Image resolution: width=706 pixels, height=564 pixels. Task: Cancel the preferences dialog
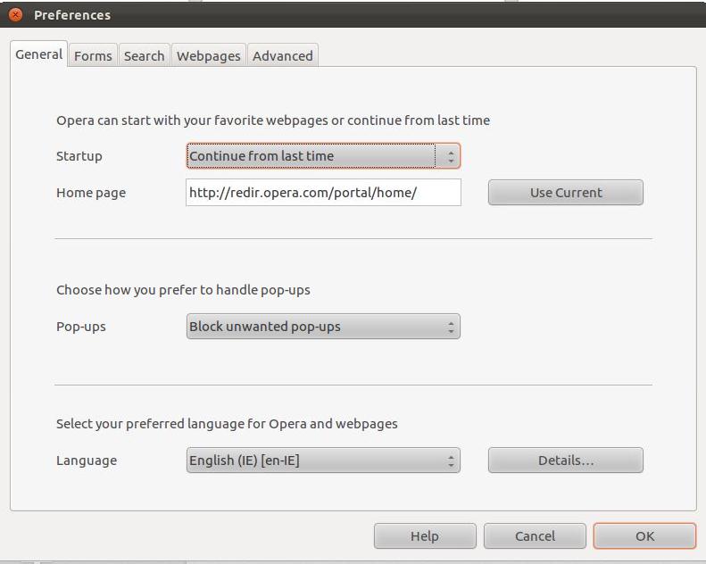[535, 536]
